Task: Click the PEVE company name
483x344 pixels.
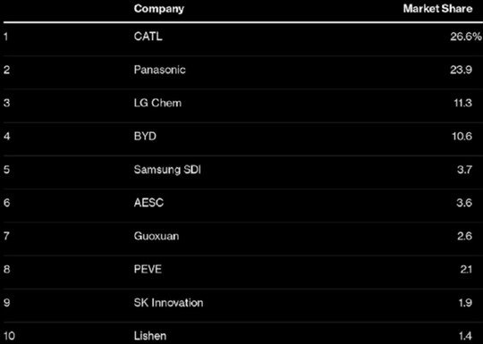Action: (x=148, y=270)
